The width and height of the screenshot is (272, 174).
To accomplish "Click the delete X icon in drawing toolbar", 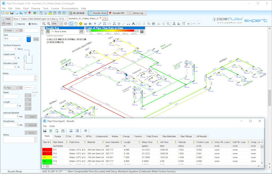I will tap(188, 23).
